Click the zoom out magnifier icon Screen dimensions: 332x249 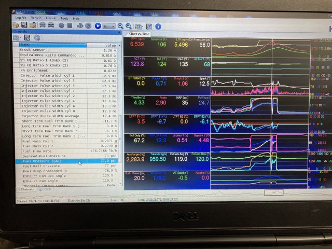128,25
